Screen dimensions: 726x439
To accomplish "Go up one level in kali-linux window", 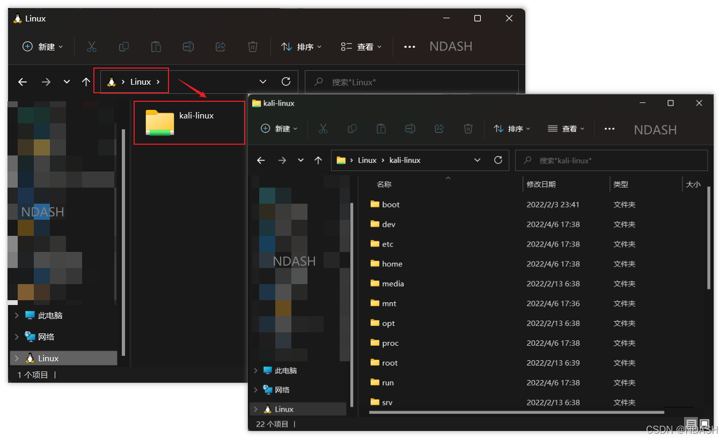I will point(318,160).
